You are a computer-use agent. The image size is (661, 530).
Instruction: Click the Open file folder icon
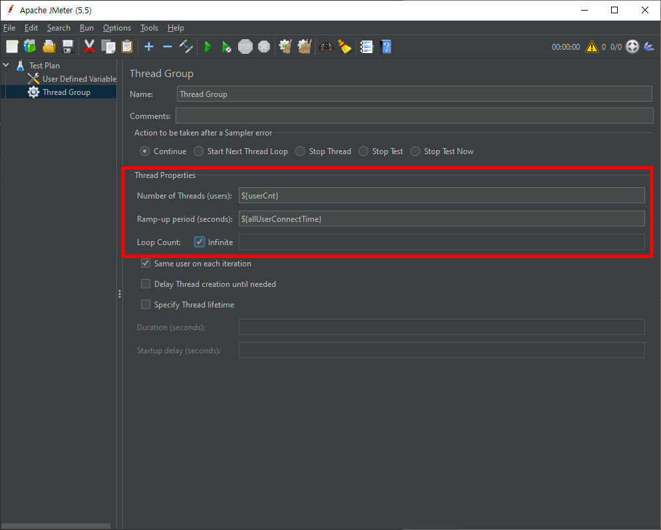point(49,46)
